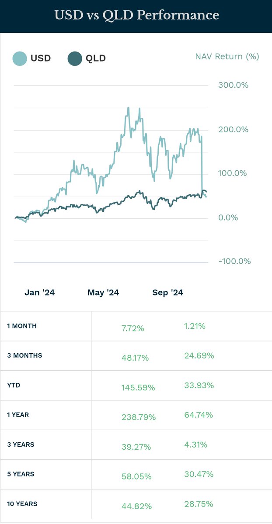Image resolution: width=272 pixels, height=524 pixels.
Task: Select the Sep '24 x-axis label
Action: [167, 293]
